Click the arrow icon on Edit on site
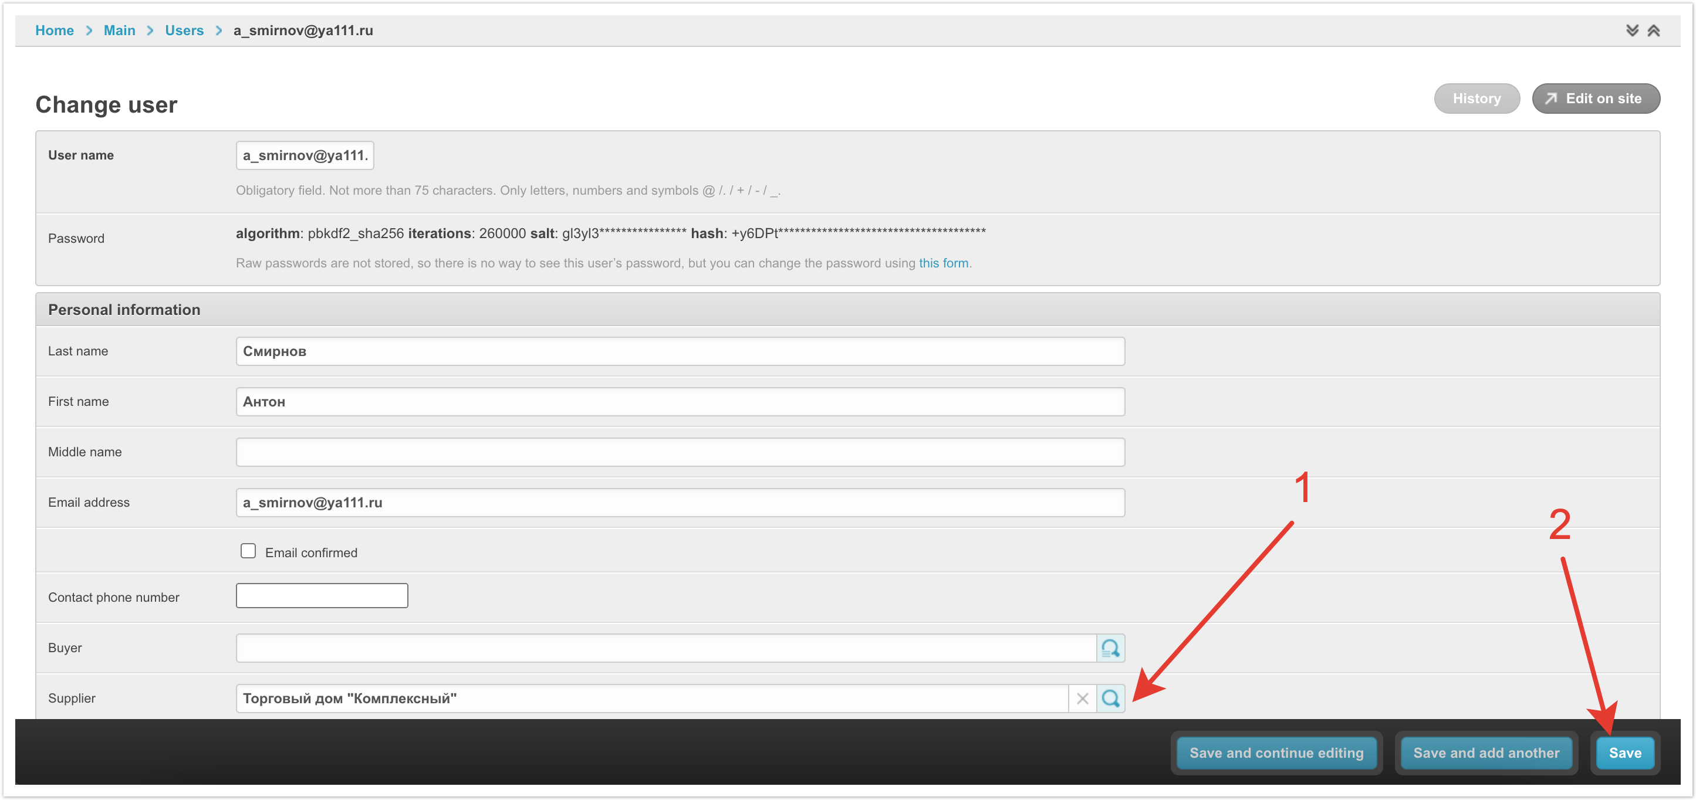This screenshot has height=800, width=1696. [1550, 99]
